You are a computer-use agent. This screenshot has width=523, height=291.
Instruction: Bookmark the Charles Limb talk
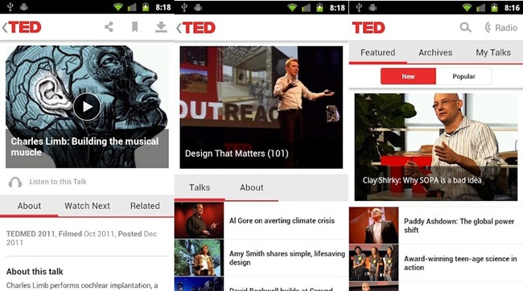pos(134,27)
